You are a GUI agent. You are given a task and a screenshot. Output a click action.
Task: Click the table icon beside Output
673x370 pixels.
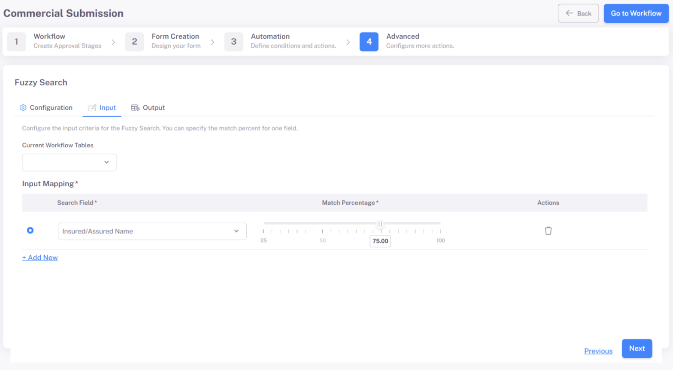[x=135, y=107]
